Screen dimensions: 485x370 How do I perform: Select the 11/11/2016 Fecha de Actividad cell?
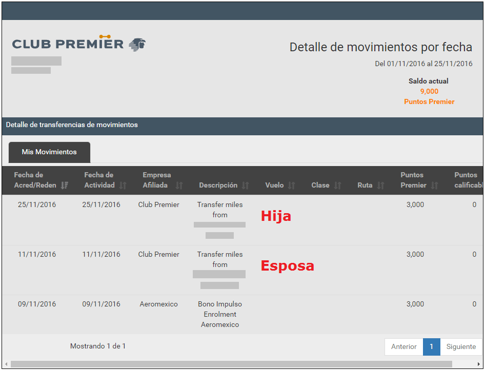click(x=101, y=254)
